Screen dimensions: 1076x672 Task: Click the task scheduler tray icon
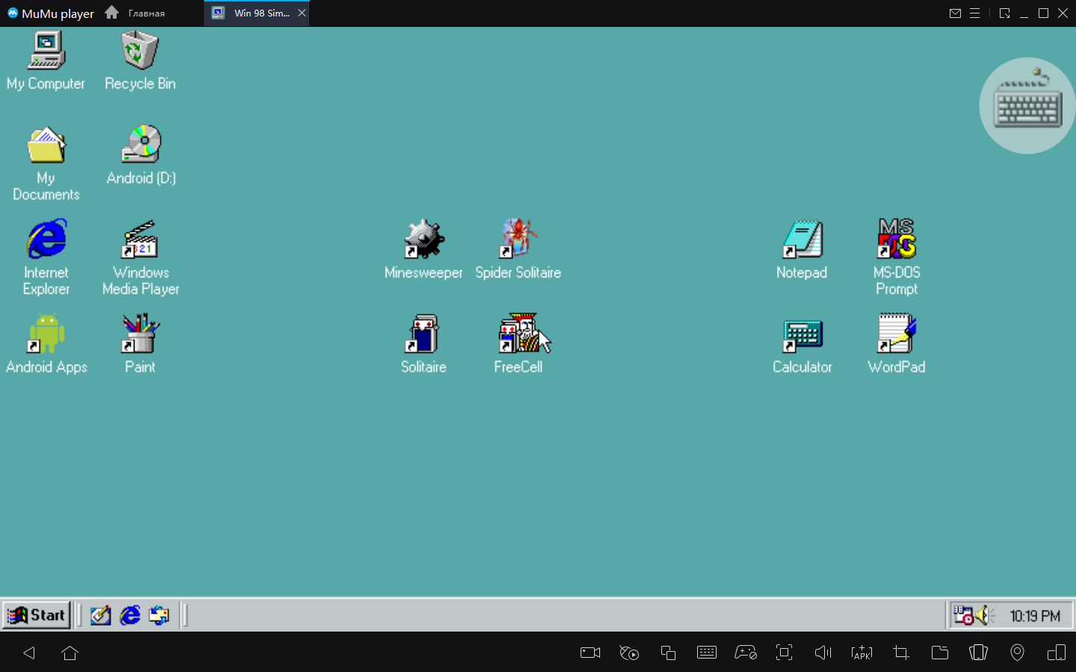(x=963, y=615)
